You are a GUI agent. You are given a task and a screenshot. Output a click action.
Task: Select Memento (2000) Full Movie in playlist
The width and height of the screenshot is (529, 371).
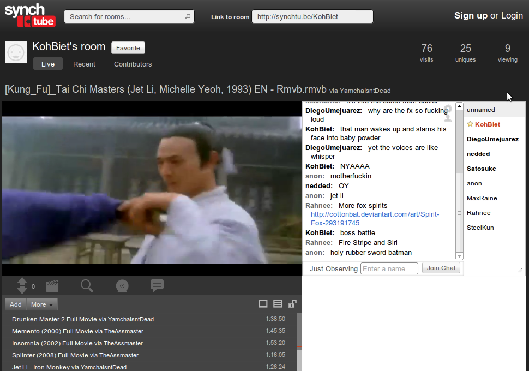pos(149,331)
